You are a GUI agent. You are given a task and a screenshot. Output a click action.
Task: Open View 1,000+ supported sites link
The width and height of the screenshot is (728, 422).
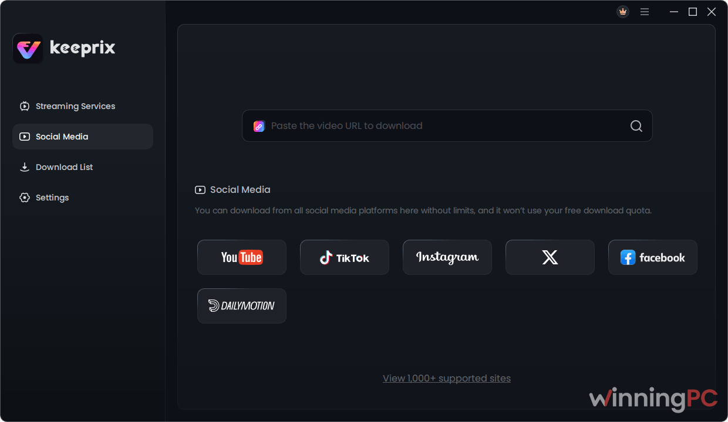tap(447, 379)
